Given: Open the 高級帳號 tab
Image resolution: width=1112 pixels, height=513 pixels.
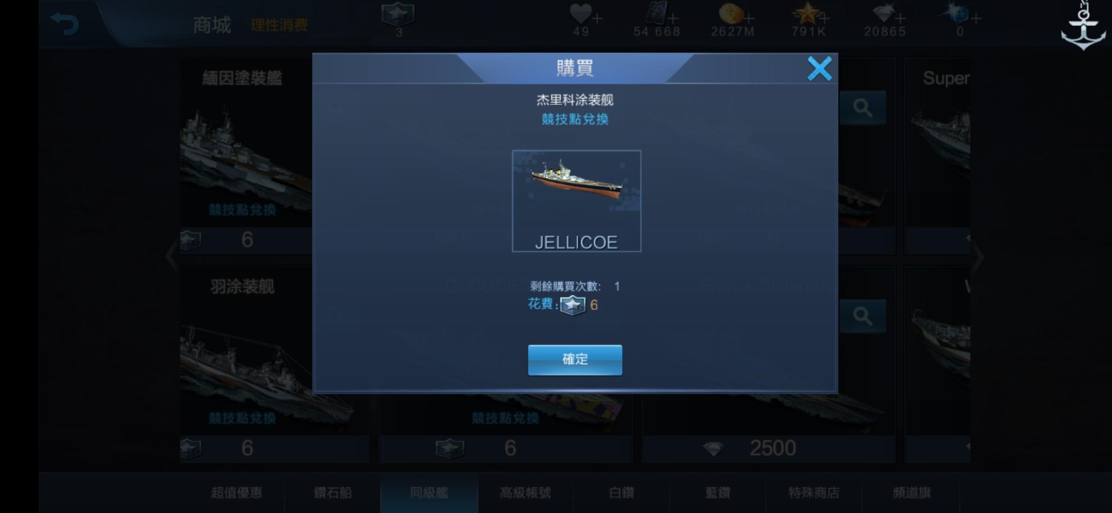Looking at the screenshot, I should [525, 493].
